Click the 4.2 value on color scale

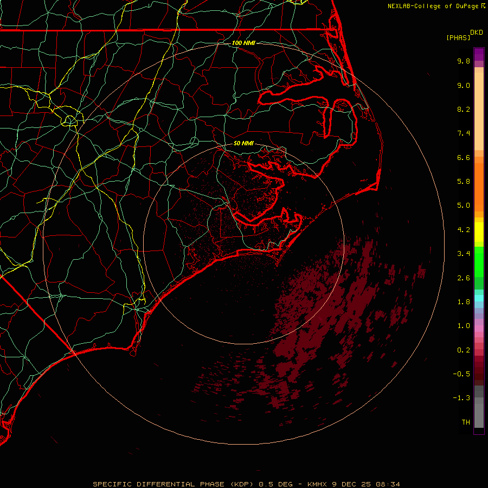tap(464, 230)
